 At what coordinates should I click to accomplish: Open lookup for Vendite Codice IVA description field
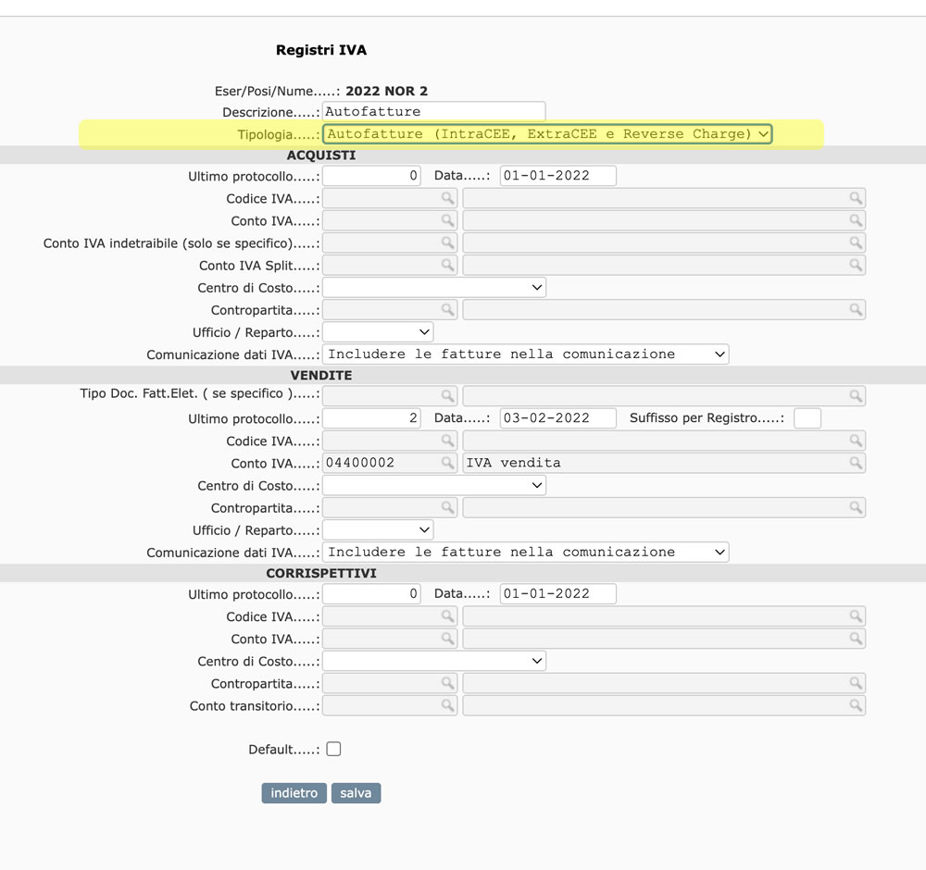856,441
